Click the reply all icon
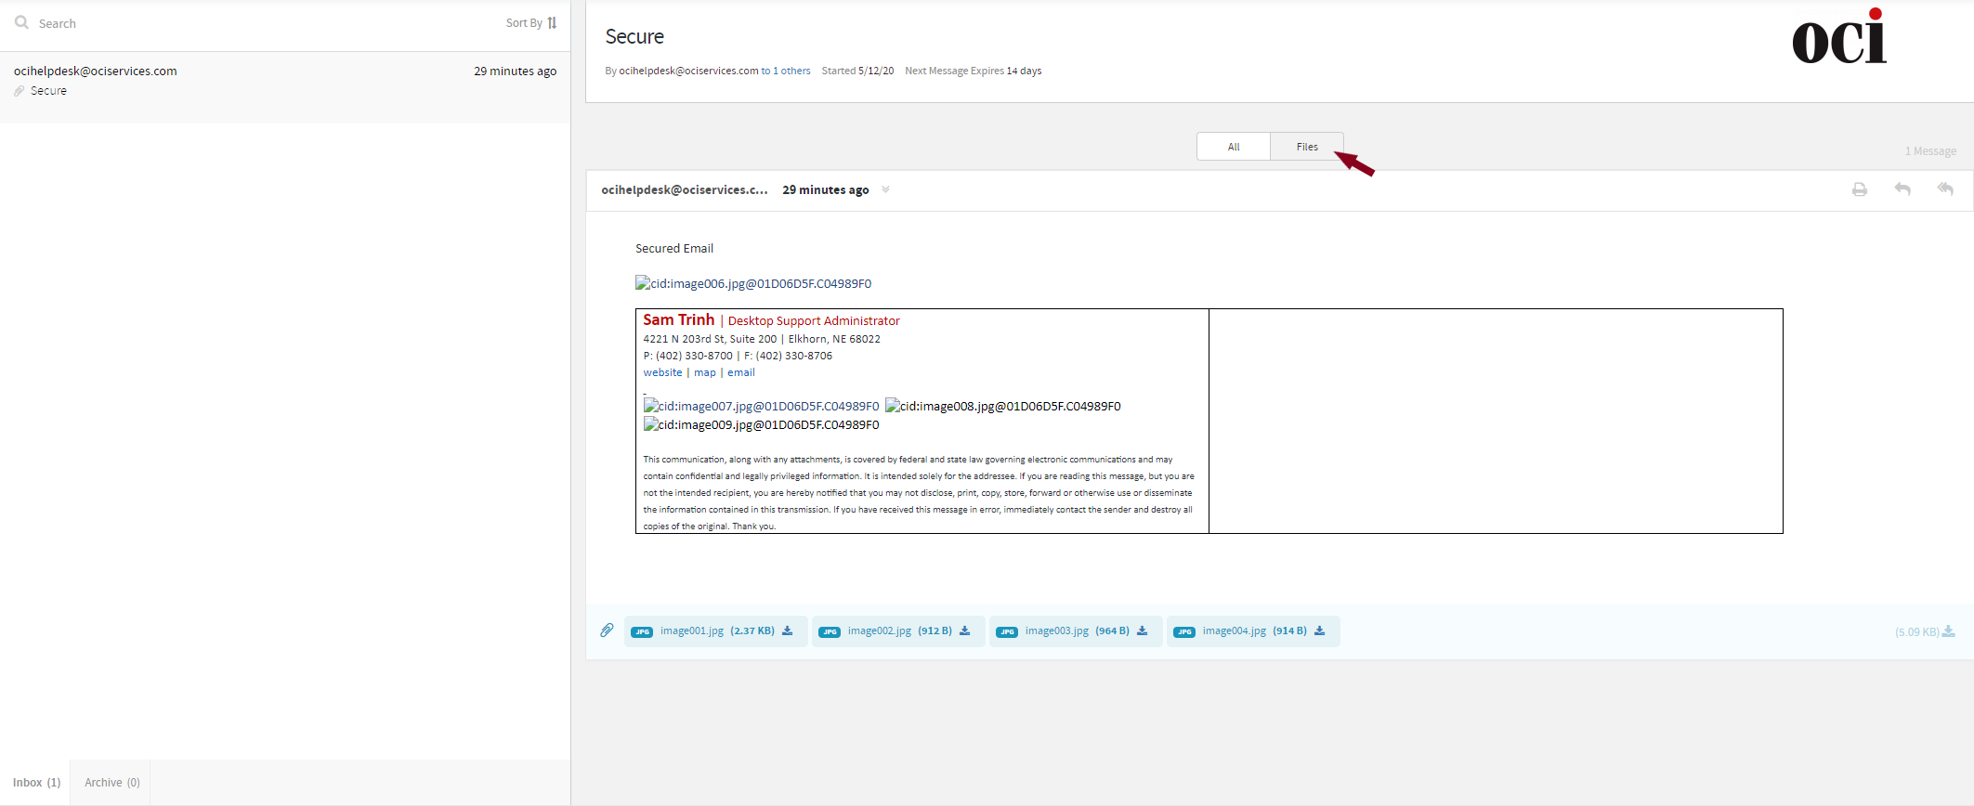The image size is (1974, 806). (x=1945, y=189)
